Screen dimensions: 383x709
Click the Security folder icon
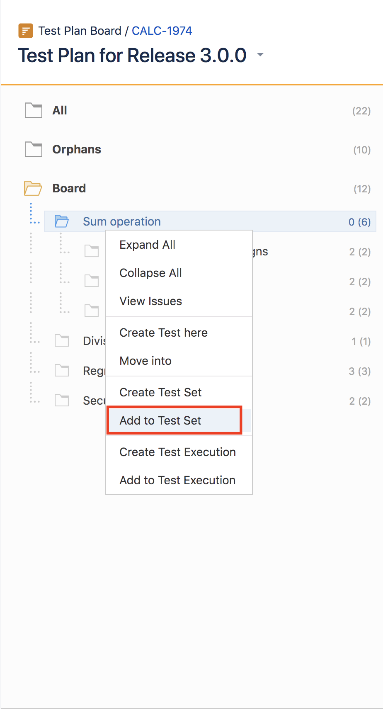pyautogui.click(x=62, y=401)
